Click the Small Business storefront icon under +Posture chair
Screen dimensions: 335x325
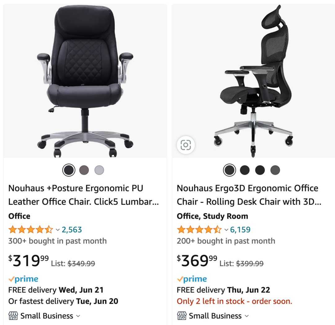pyautogui.click(x=13, y=316)
